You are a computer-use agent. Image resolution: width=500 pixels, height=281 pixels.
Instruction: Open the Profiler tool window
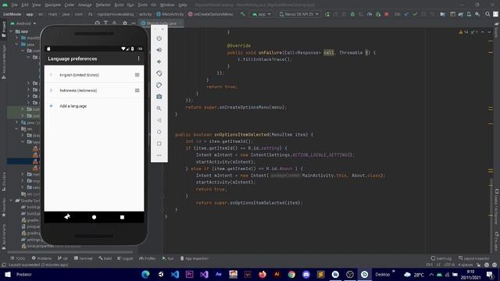[x=148, y=258]
